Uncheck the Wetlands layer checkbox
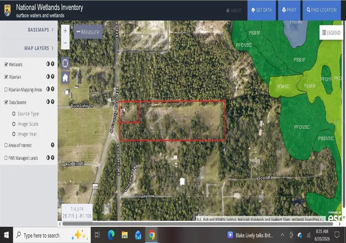The width and height of the screenshot is (346, 243). [6, 64]
